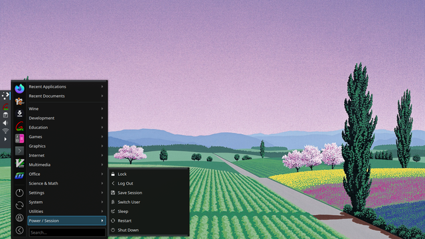The width and height of the screenshot is (425, 239).
Task: Click the padlock lock-screen icon in favorites column
Action: click(19, 218)
